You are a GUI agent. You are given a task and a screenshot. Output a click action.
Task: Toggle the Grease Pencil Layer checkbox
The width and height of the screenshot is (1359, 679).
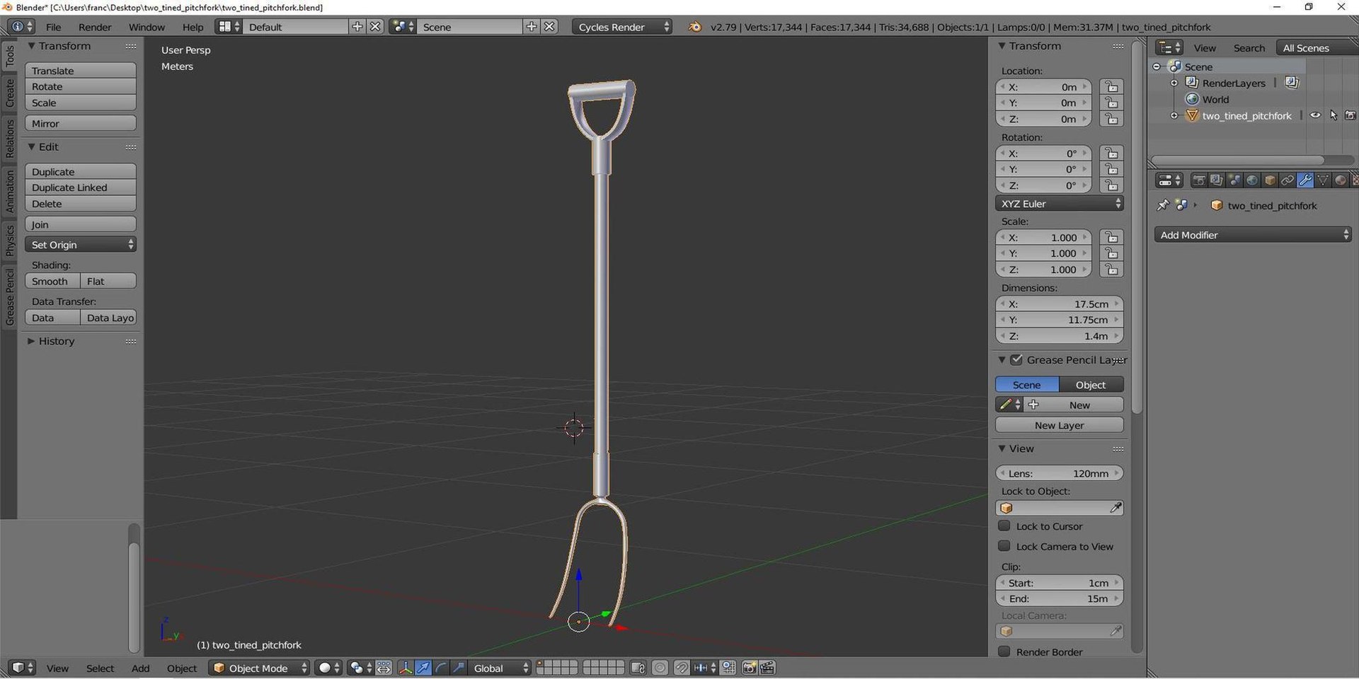(x=1016, y=360)
